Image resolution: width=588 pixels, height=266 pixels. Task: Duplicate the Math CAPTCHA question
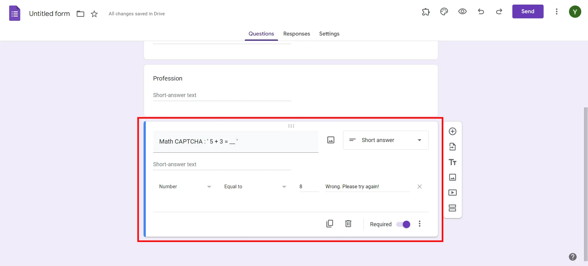coord(330,224)
